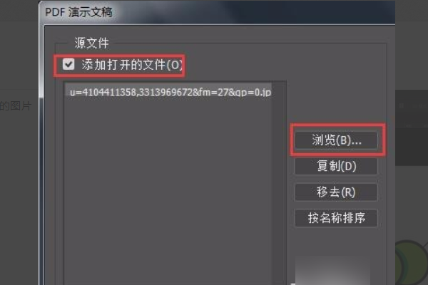Image resolution: width=428 pixels, height=285 pixels.
Task: Click the 移去(R) button
Action: (336, 192)
